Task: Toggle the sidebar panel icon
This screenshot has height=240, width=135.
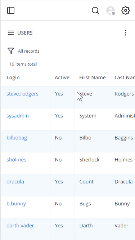Action: pyautogui.click(x=11, y=10)
